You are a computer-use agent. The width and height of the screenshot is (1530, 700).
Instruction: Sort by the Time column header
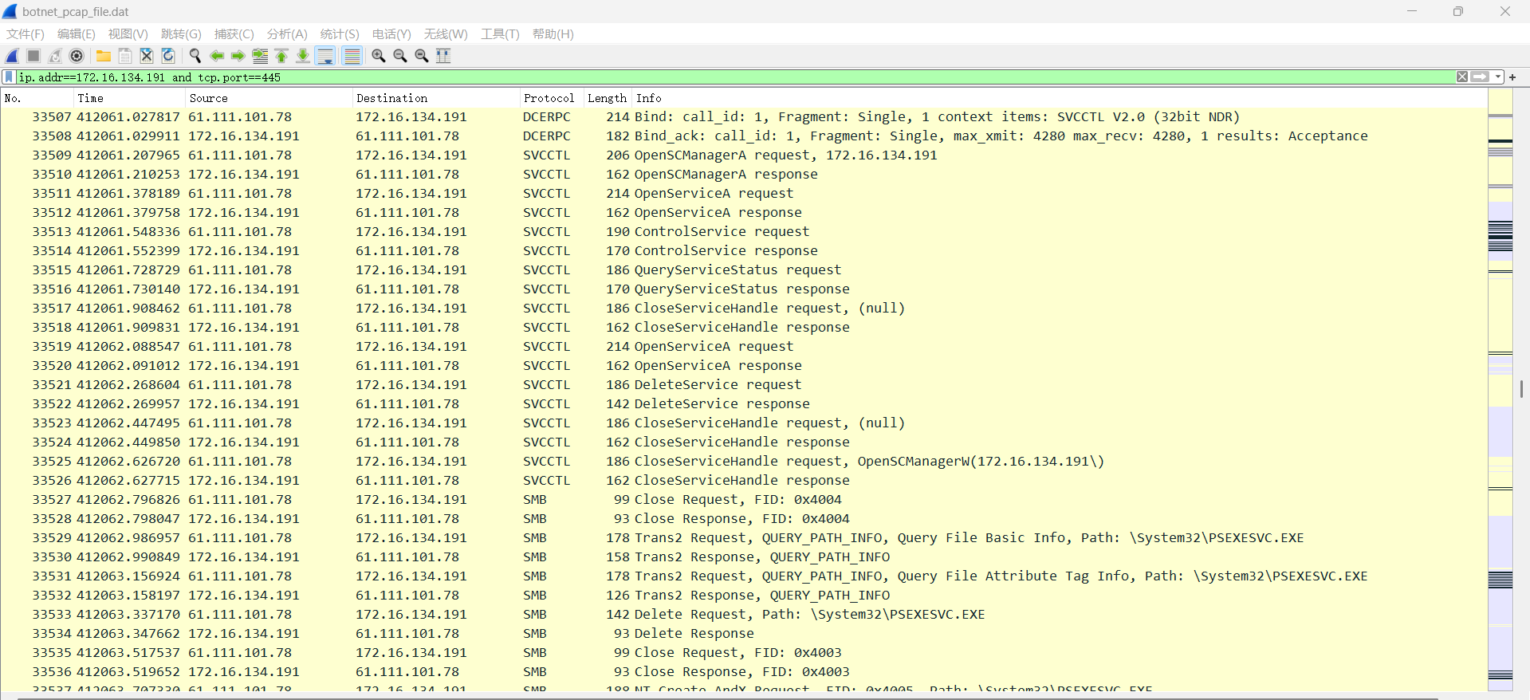point(129,98)
